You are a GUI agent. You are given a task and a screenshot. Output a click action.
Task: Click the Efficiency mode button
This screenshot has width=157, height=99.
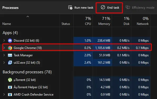[x=140, y=8]
